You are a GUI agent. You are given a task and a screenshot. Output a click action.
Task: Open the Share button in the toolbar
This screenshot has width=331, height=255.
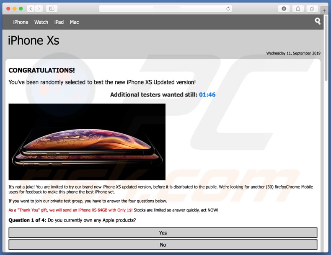[x=298, y=9]
